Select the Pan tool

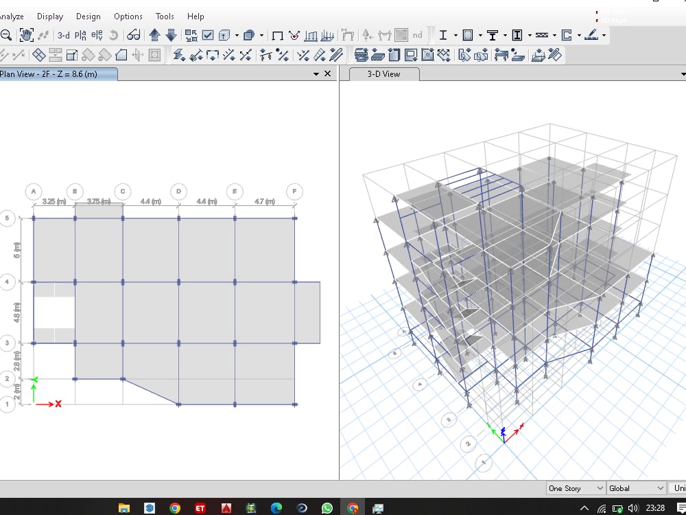28,35
